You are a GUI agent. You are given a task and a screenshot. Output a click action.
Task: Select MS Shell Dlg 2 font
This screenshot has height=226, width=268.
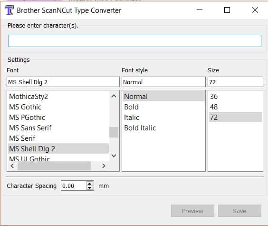point(58,148)
